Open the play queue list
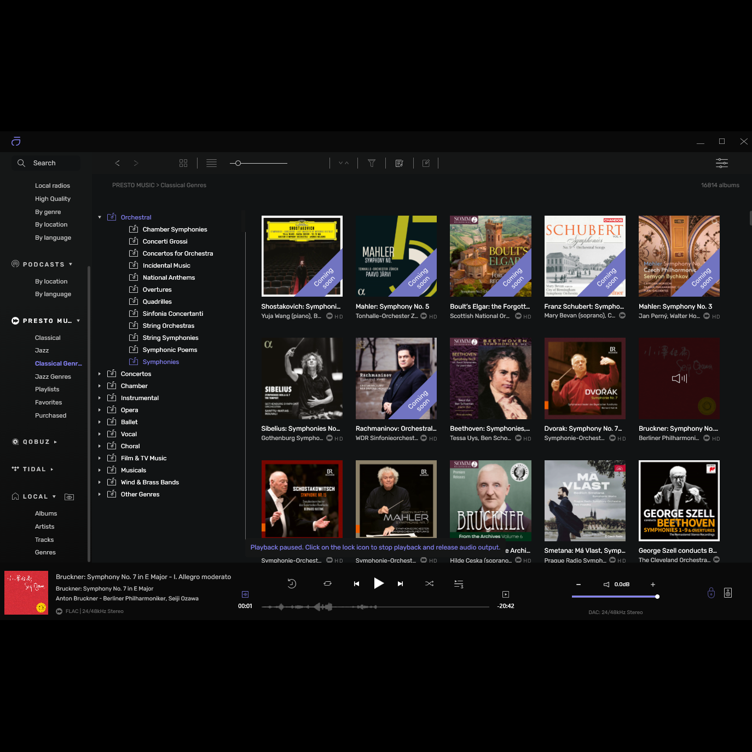The image size is (752, 752). point(459,584)
